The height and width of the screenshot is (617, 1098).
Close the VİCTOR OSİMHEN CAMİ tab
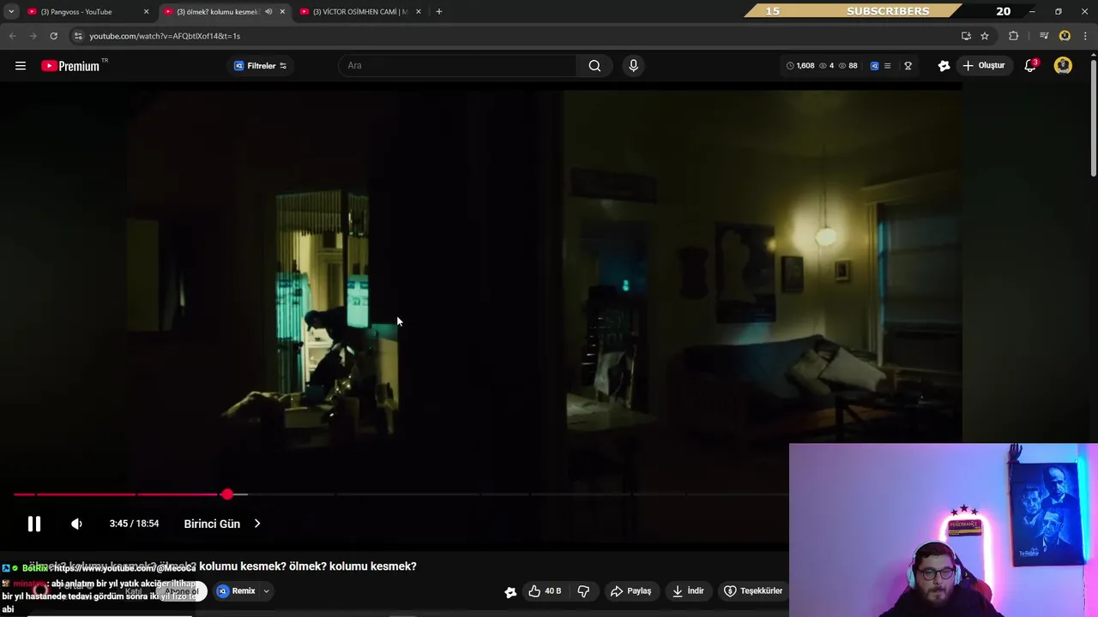(x=418, y=12)
